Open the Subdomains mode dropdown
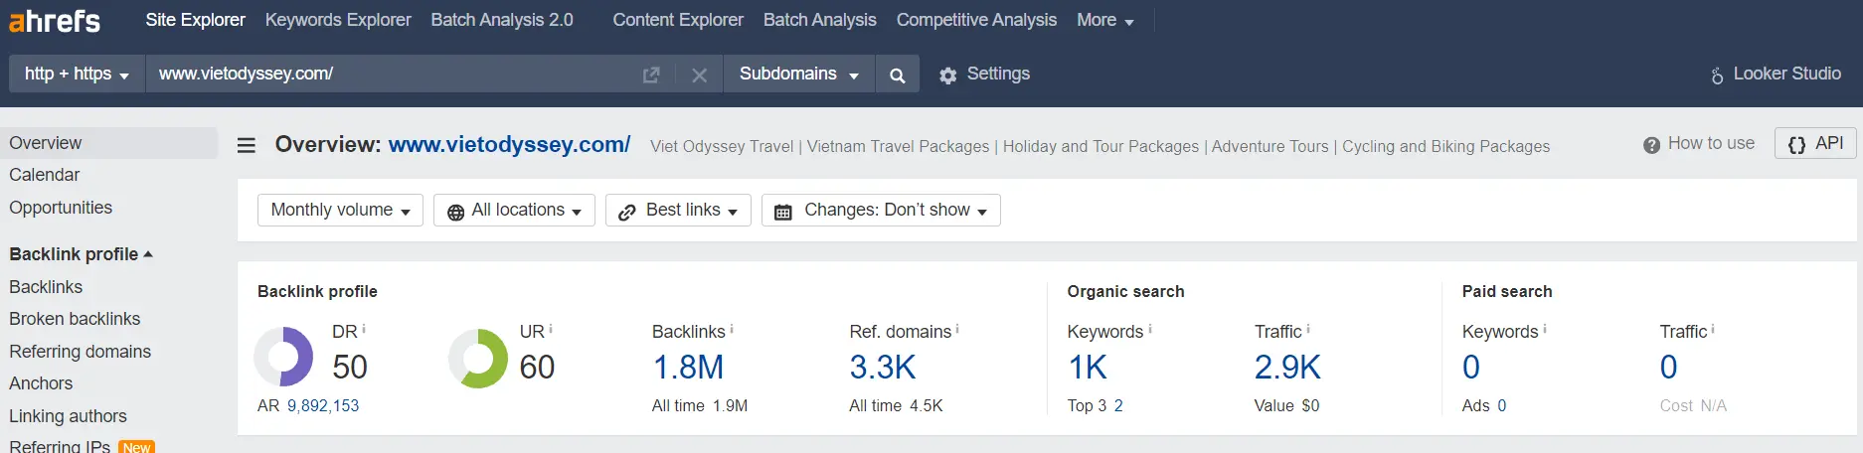 click(798, 75)
